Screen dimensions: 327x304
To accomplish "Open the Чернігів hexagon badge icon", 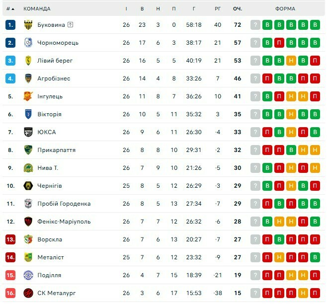I will [28, 186].
